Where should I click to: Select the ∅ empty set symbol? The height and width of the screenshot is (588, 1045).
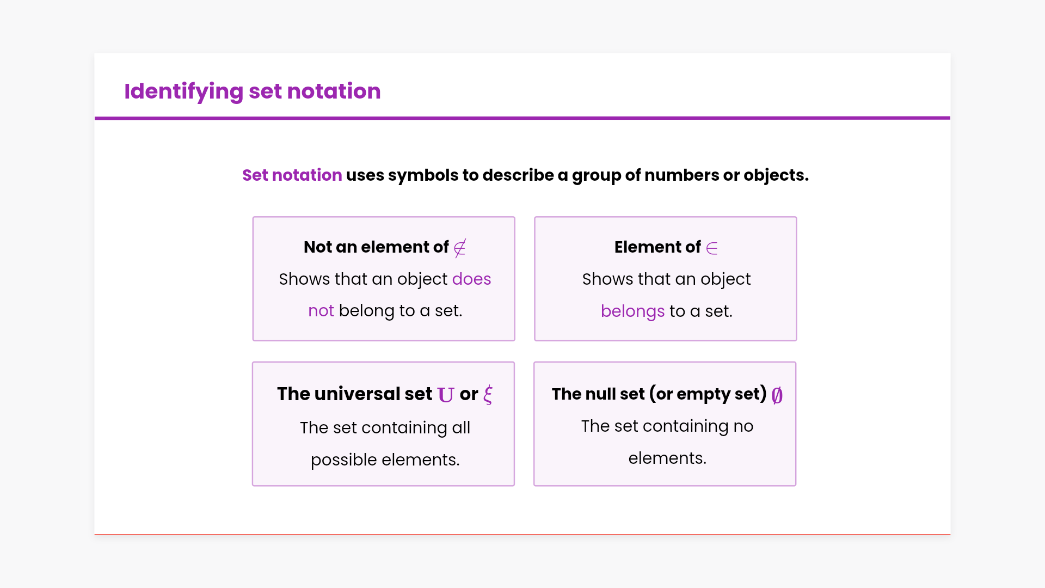pos(777,395)
